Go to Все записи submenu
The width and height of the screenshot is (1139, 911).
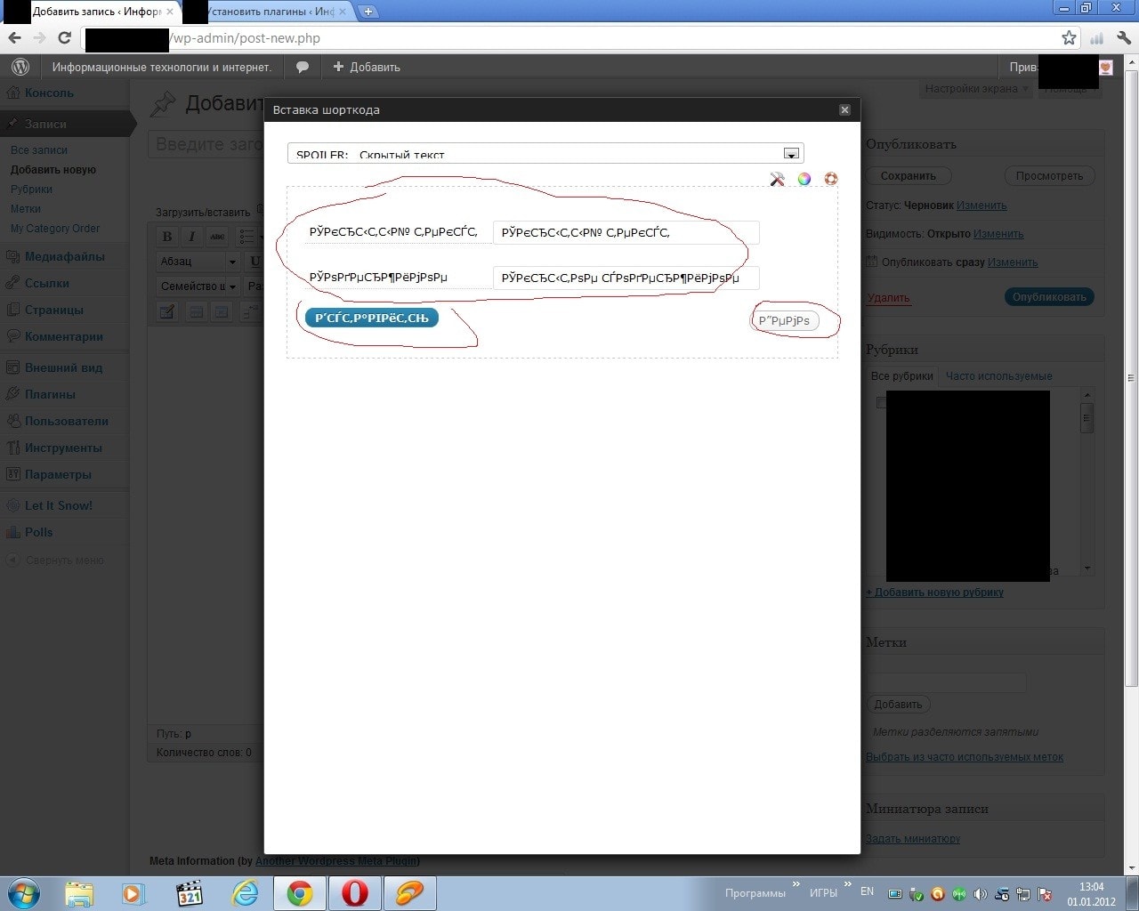point(39,150)
